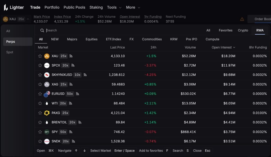
Task: Show the NEW markets tab
Action: (55, 39)
